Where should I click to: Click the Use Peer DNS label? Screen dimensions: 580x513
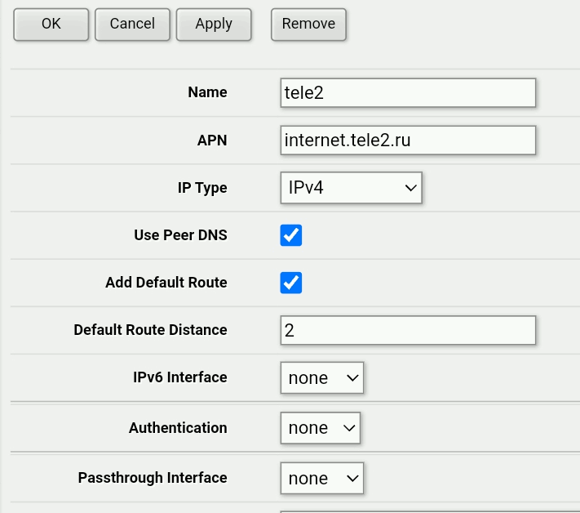click(x=180, y=235)
